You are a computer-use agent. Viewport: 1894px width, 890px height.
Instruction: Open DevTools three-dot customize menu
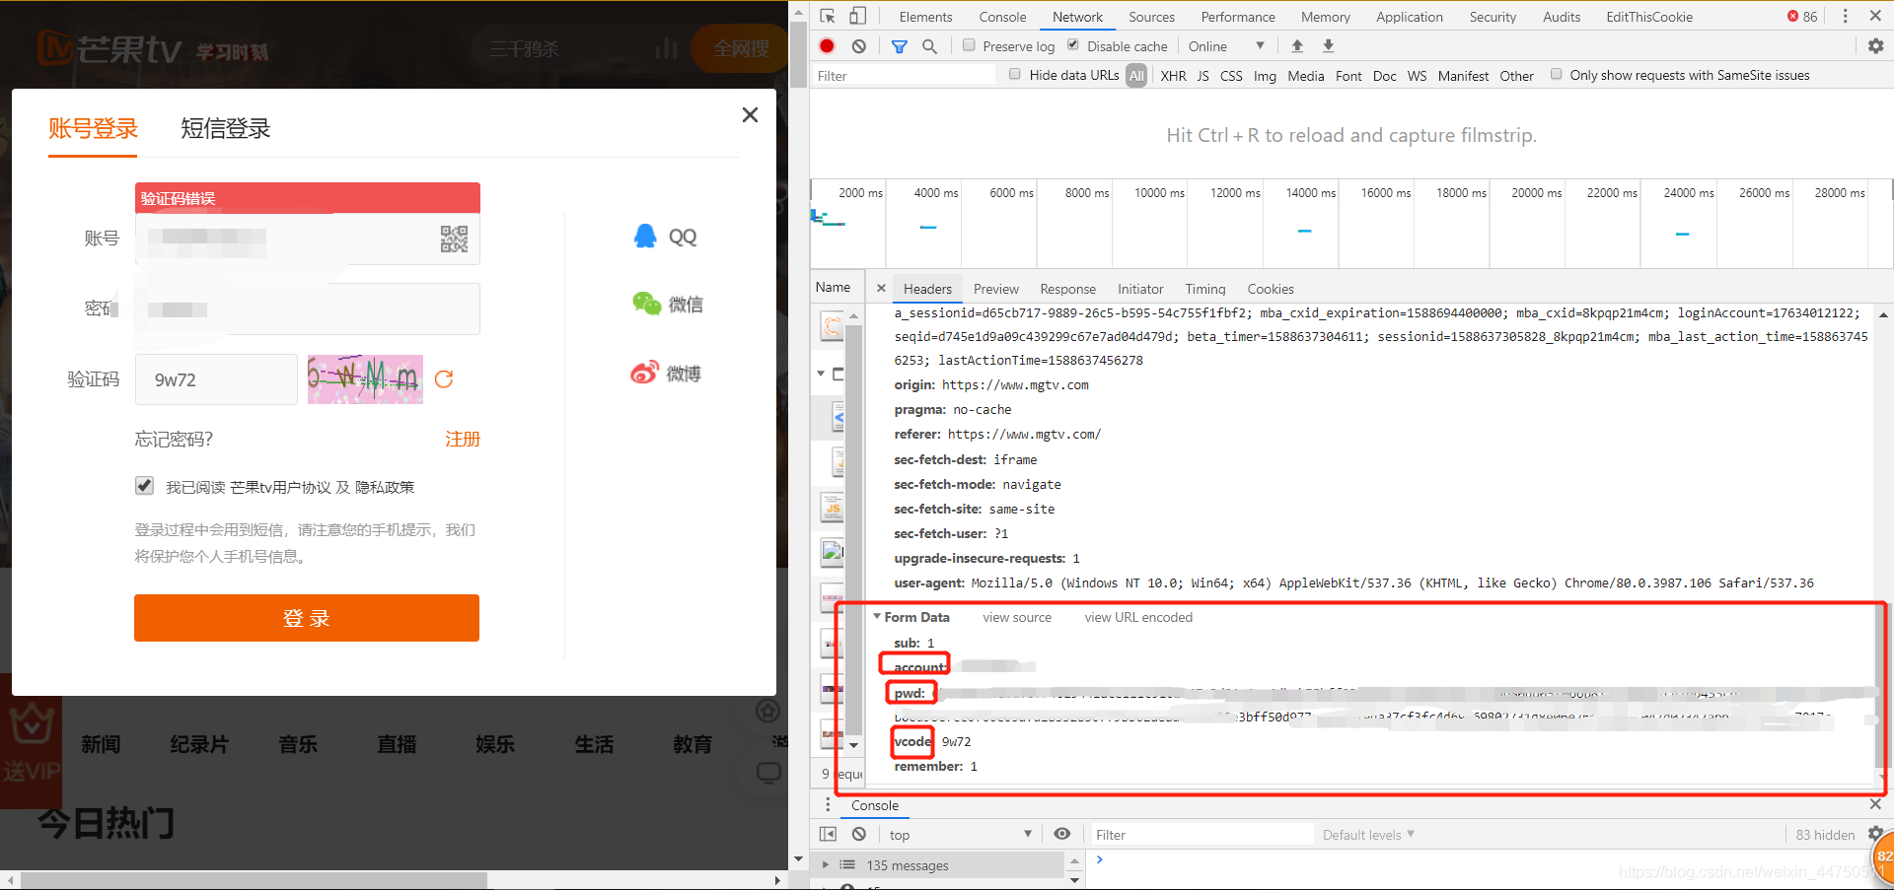tap(1845, 16)
